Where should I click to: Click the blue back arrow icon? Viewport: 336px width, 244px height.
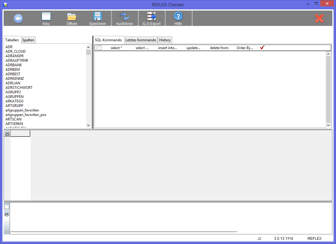[x=18, y=19]
